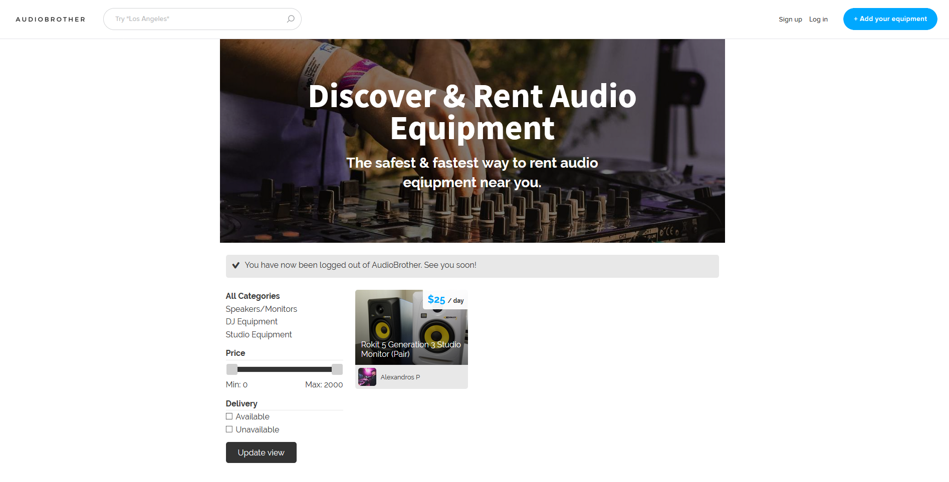Screen dimensions: 949x482
Task: Click the maximum price slider handle
Action: pyautogui.click(x=337, y=369)
